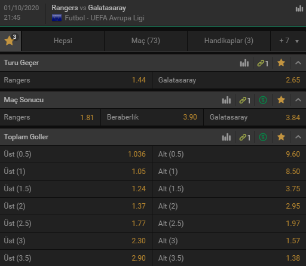Open favorites star tab with badge 3
Screen dimensions: 306x266
(x=10, y=41)
